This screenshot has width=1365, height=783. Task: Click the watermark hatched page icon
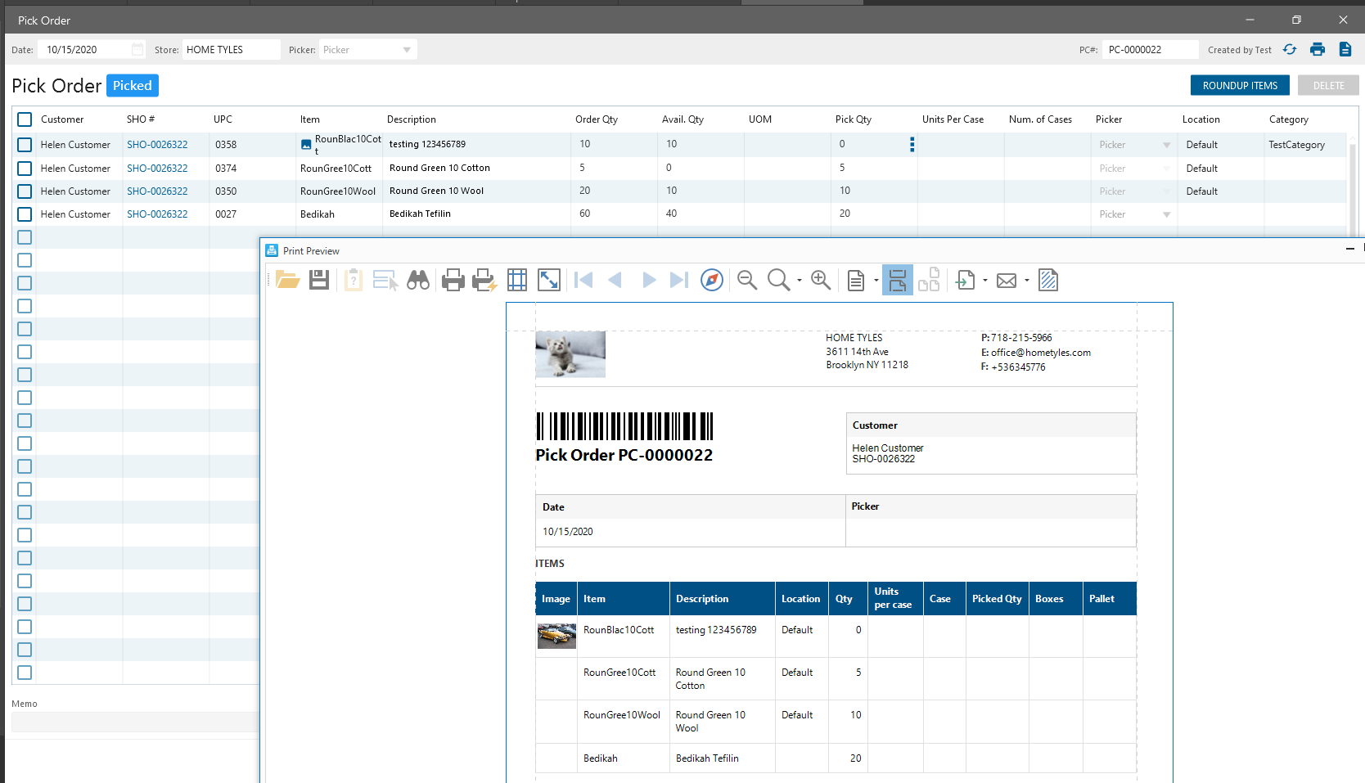[x=1048, y=281]
